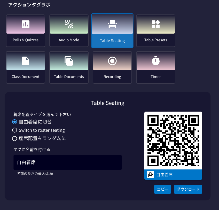This screenshot has width=219, height=210.
Task: Click the Recording circle icon
Action: click(x=112, y=61)
